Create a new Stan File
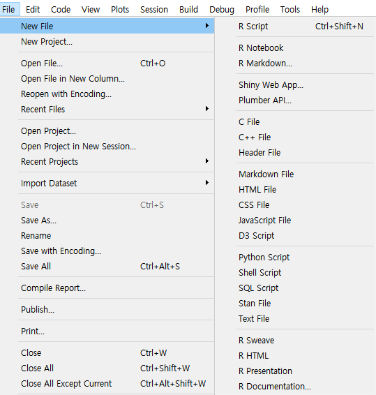The image size is (376, 395). [295, 304]
